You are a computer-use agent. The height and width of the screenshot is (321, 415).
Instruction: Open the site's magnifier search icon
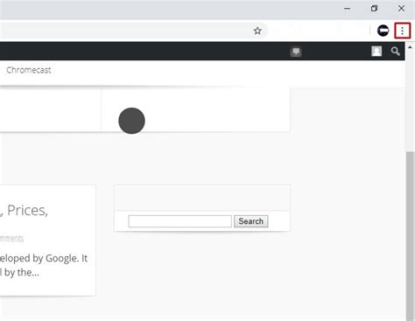(x=396, y=52)
